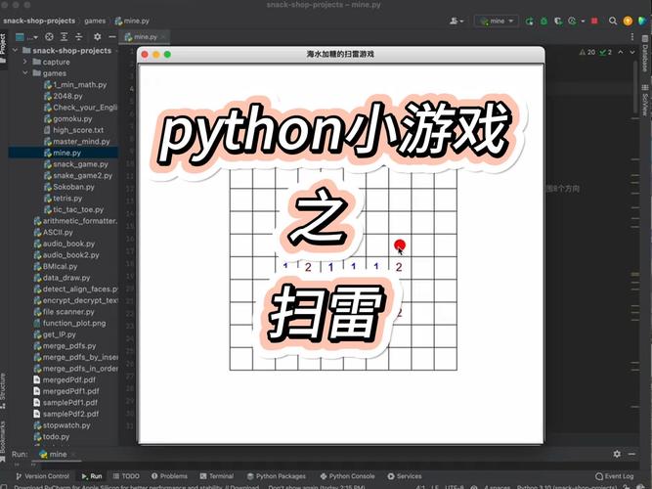
Task: Click snack-shop-projects breadcrumb in navigation bar
Action: [x=39, y=21]
